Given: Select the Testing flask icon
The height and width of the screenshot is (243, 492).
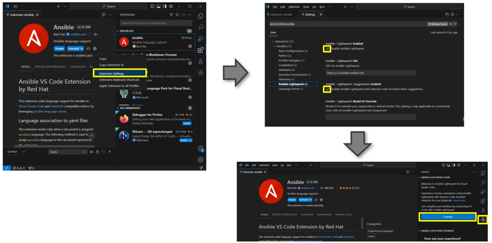Looking at the screenshot, I should click(200, 61).
